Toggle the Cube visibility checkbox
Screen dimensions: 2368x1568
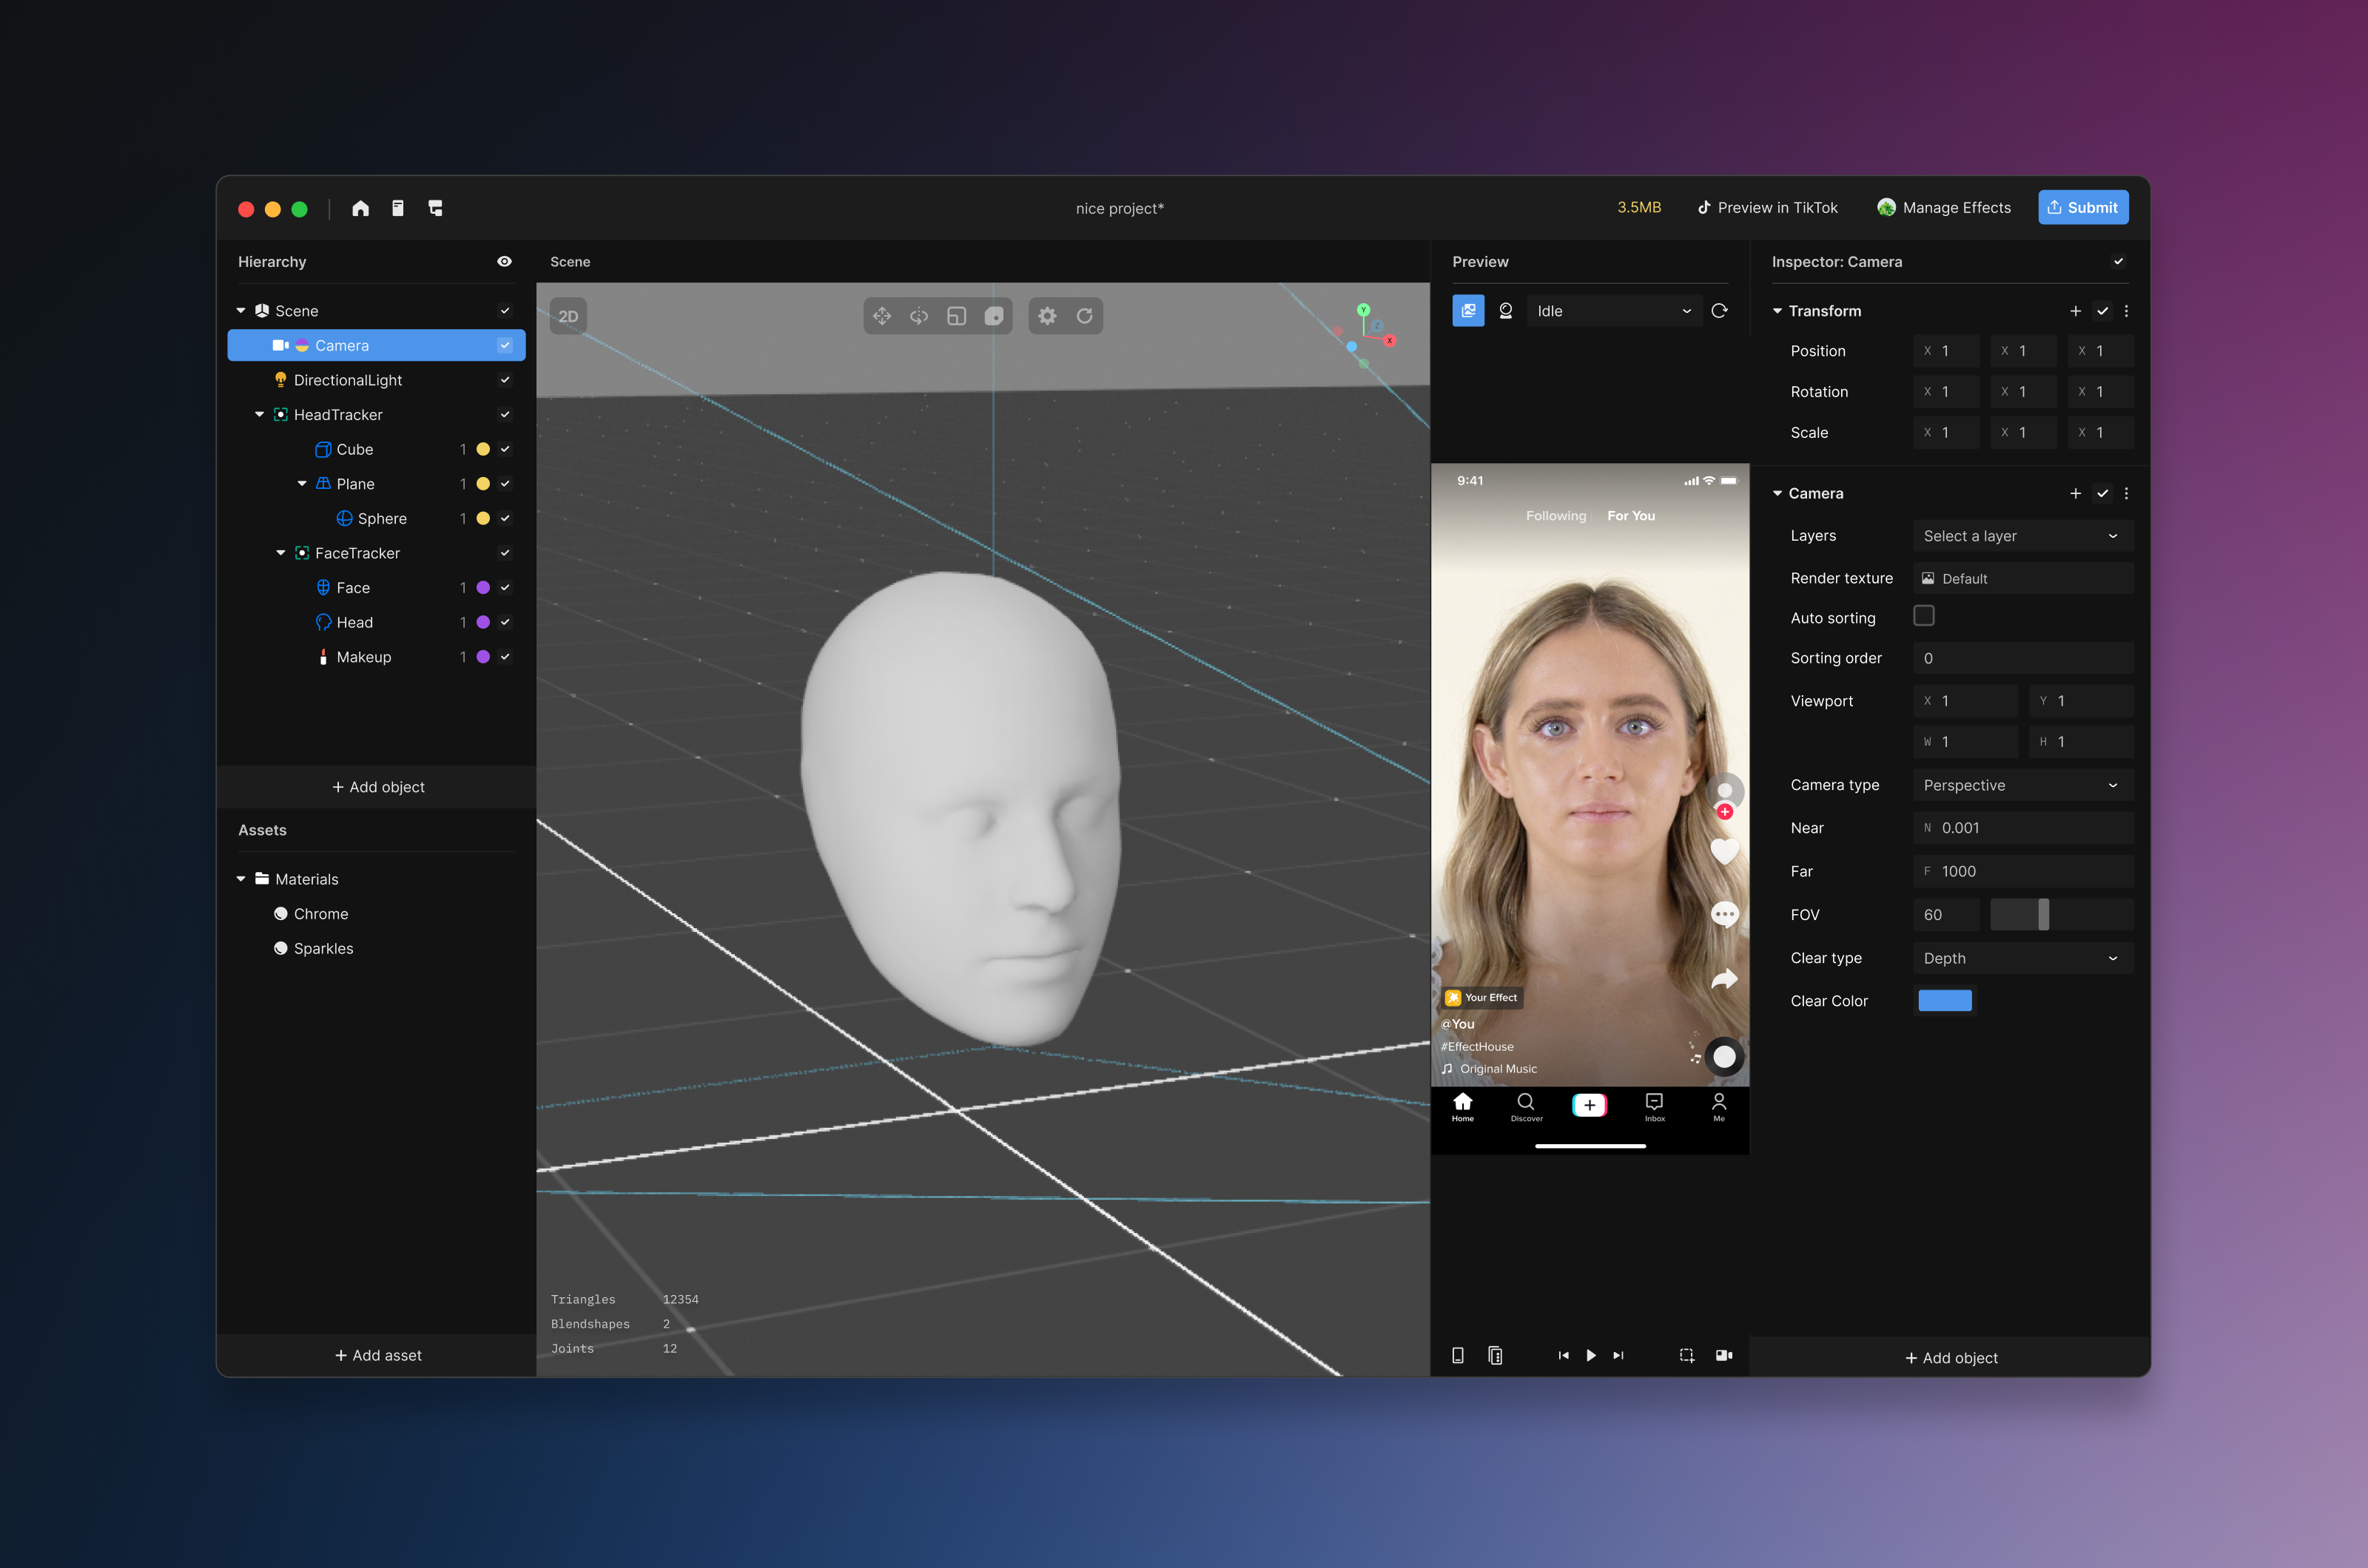pos(505,449)
